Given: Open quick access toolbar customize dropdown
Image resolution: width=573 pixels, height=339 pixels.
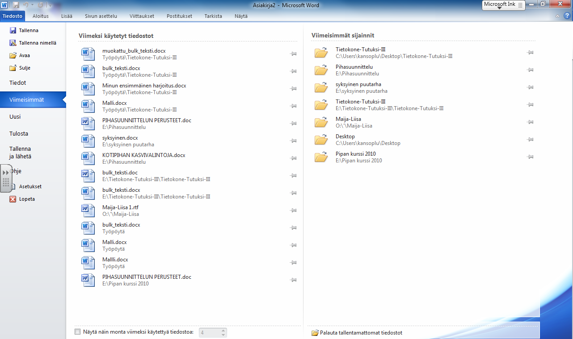Looking at the screenshot, I should (x=51, y=5).
